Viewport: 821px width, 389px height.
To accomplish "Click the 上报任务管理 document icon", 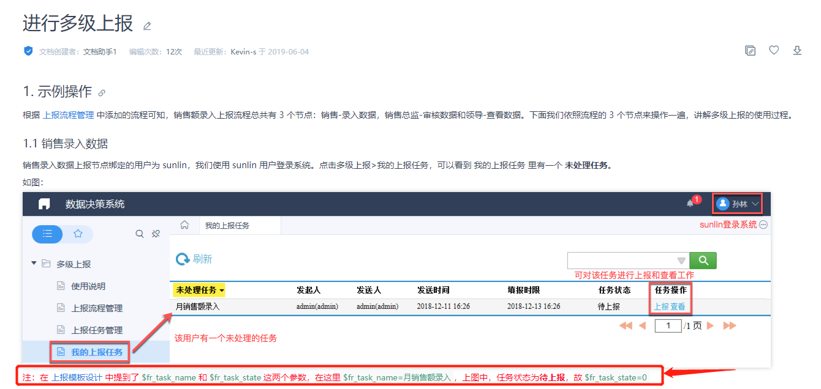I will point(60,330).
